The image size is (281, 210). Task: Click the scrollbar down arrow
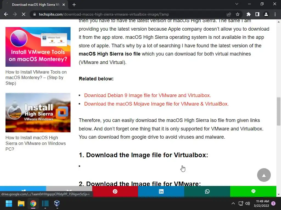[279, 194]
